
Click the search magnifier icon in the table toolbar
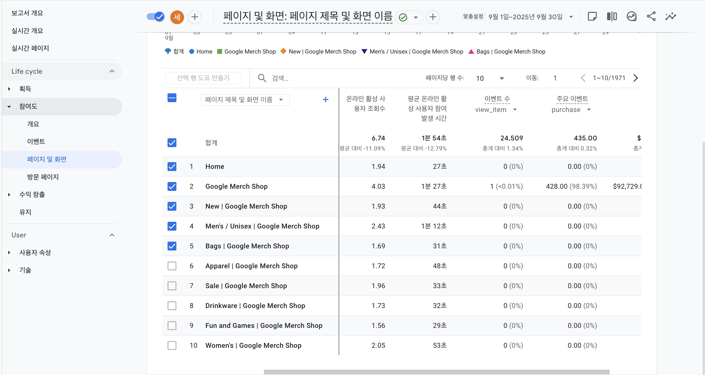262,78
